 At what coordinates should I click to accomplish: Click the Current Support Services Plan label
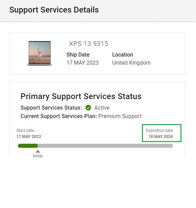[x=59, y=116]
